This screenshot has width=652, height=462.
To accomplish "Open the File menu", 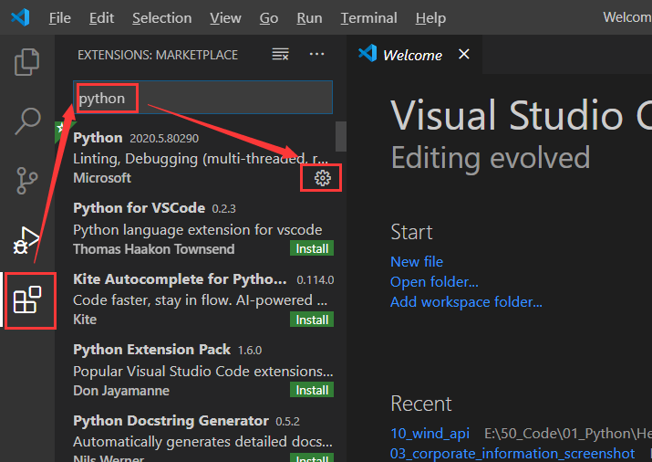I will click(59, 18).
